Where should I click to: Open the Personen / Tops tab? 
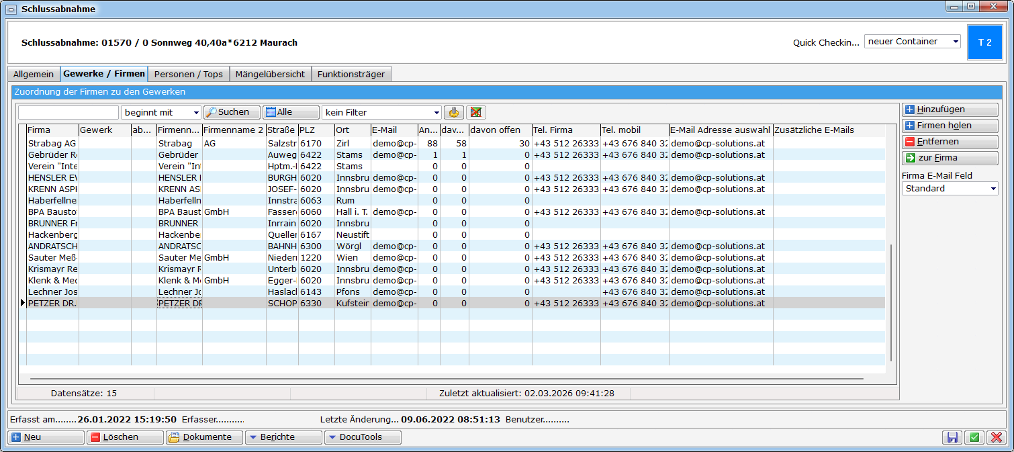(x=188, y=74)
